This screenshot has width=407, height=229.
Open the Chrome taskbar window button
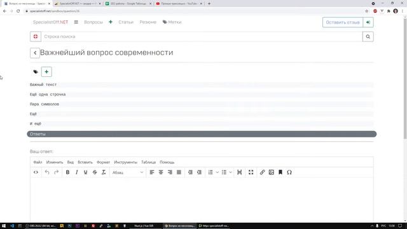click(180, 226)
